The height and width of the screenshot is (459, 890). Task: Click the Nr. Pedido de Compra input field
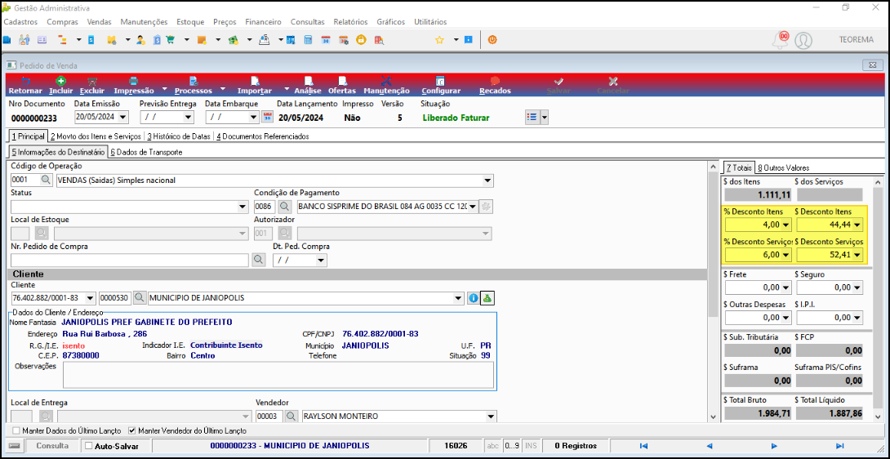coord(130,261)
